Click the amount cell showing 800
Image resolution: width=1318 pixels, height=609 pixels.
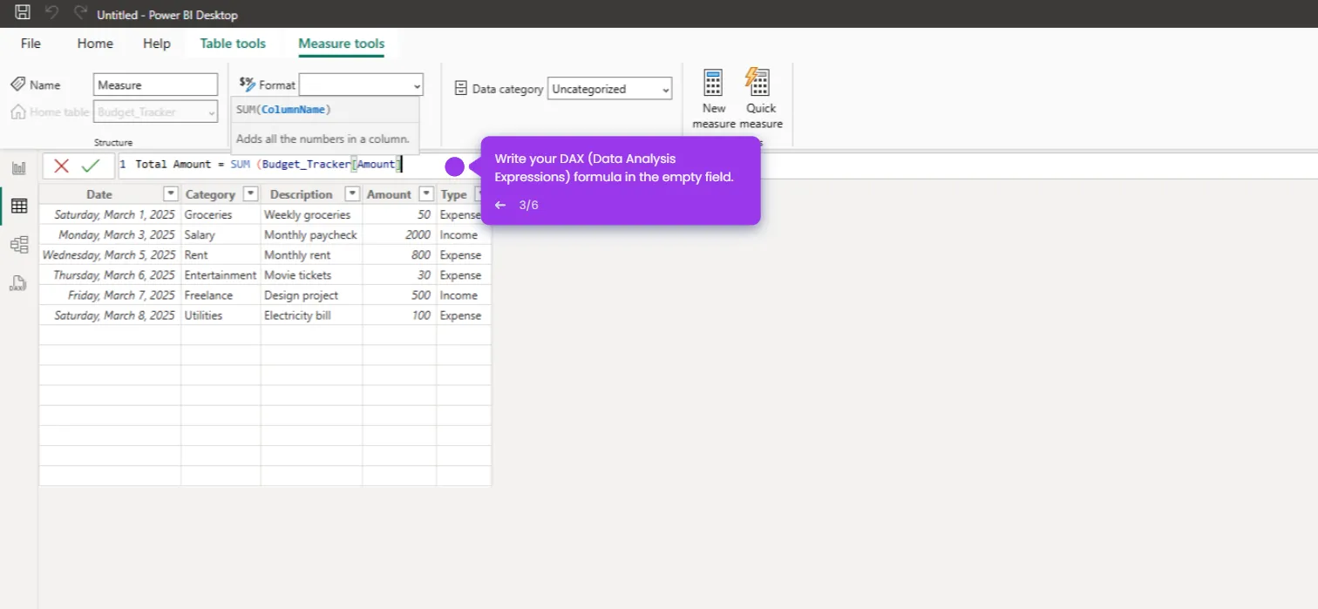[x=399, y=254]
